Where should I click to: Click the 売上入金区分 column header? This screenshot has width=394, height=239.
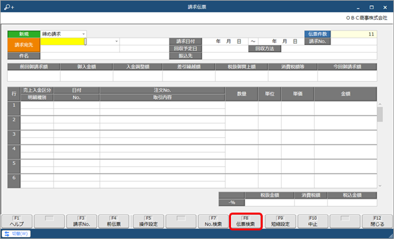[x=37, y=90]
